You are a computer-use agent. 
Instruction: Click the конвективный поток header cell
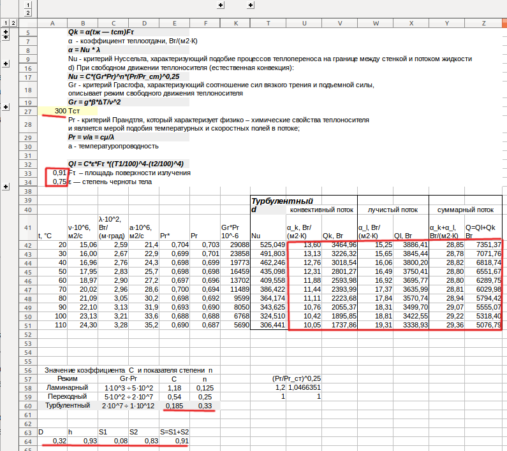[x=321, y=210]
